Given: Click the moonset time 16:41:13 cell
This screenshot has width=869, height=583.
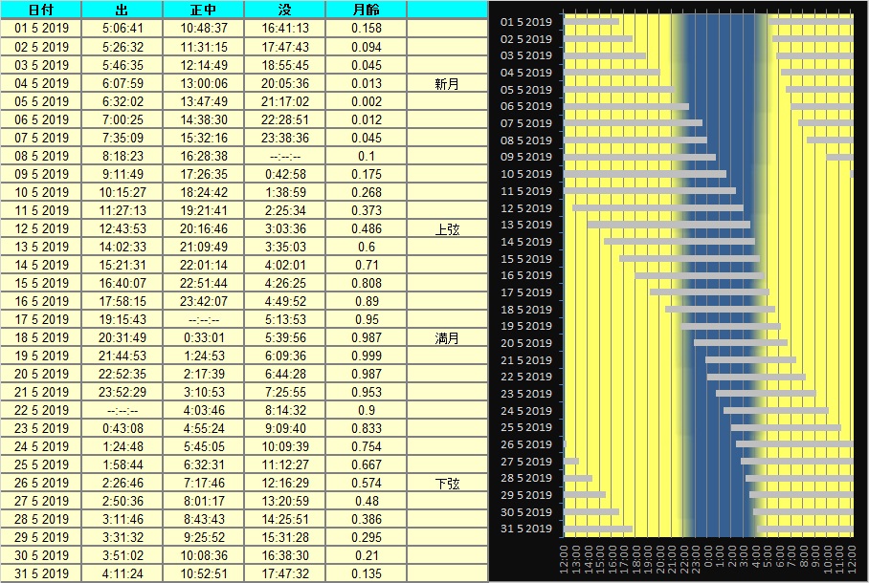Looking at the screenshot, I should [284, 29].
